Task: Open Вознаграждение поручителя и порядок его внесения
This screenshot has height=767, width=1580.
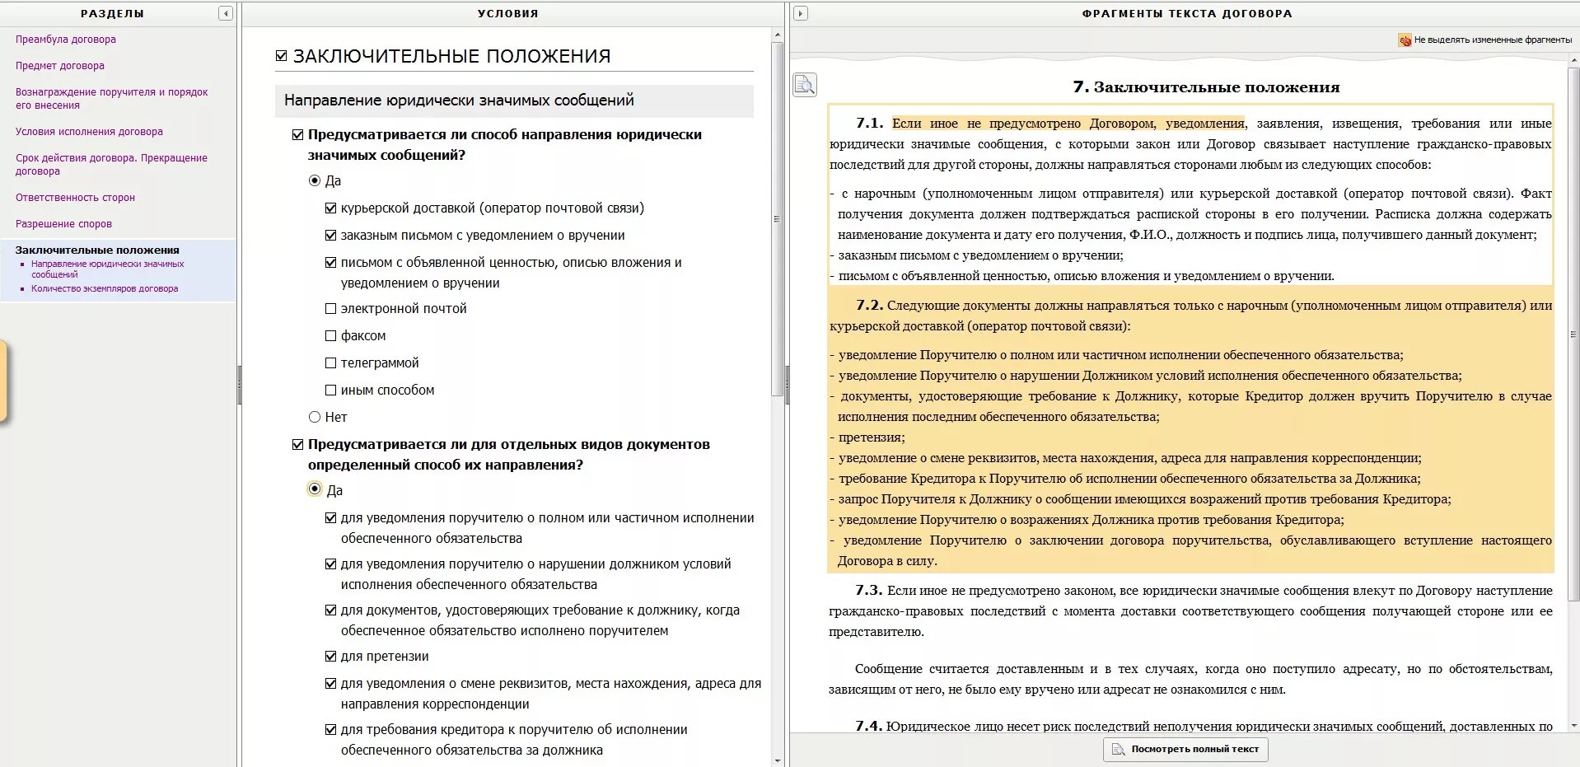Action: pyautogui.click(x=112, y=99)
